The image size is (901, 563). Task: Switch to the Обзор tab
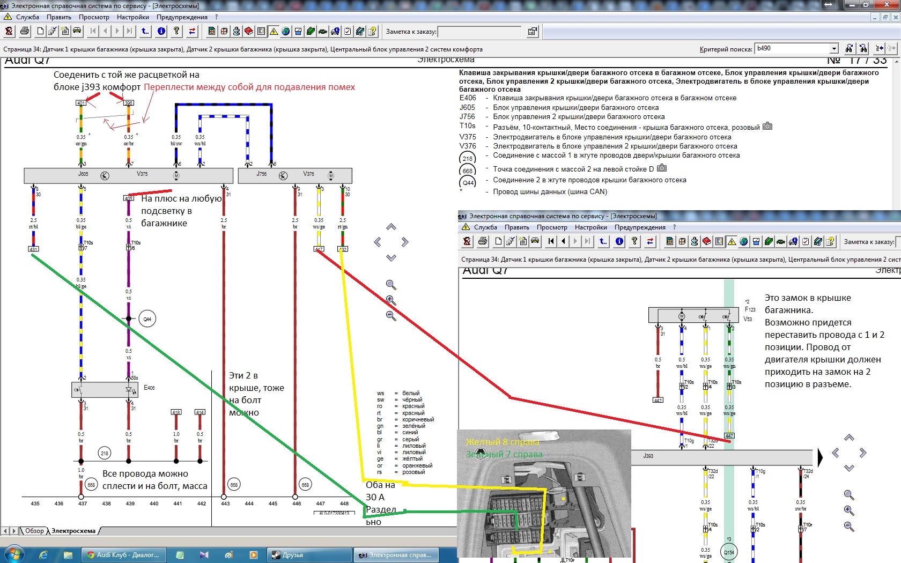tap(34, 531)
